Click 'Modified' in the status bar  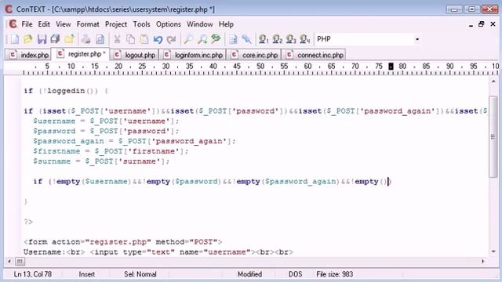[249, 274]
